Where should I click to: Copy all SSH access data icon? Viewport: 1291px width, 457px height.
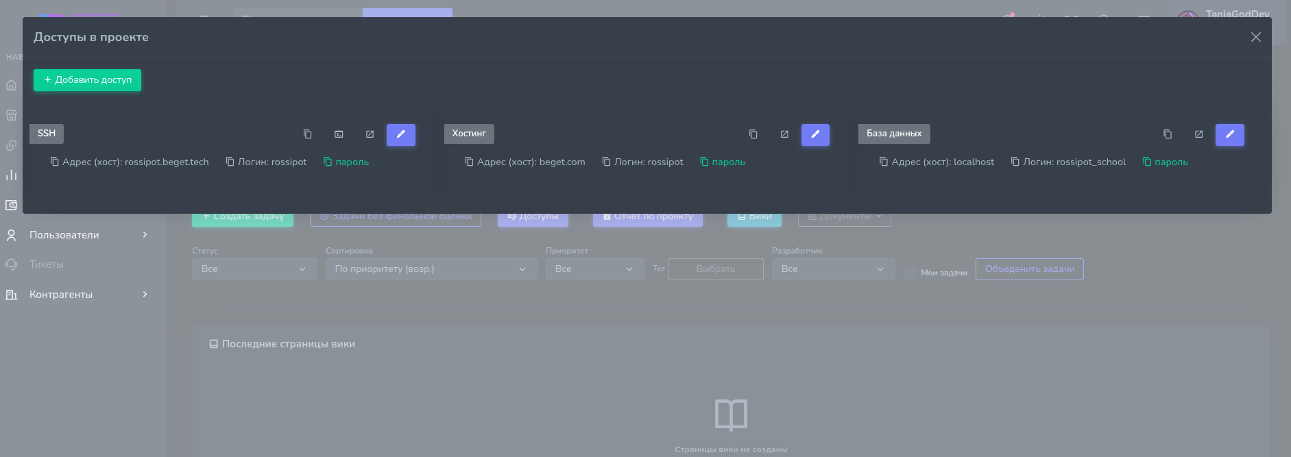point(308,134)
